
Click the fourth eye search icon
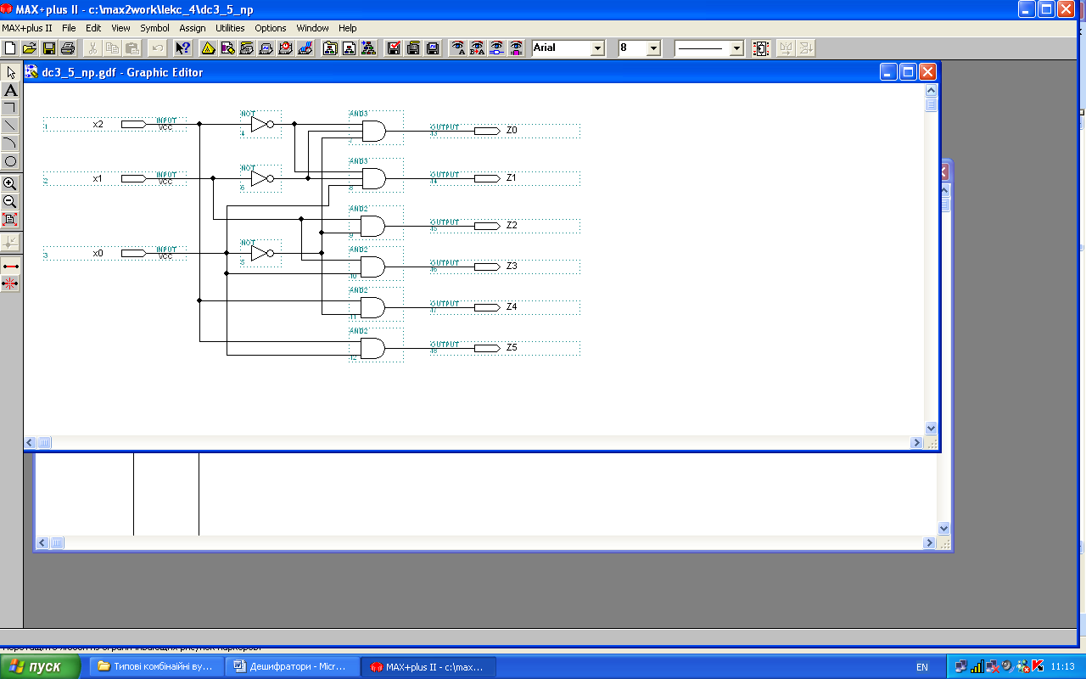click(516, 48)
